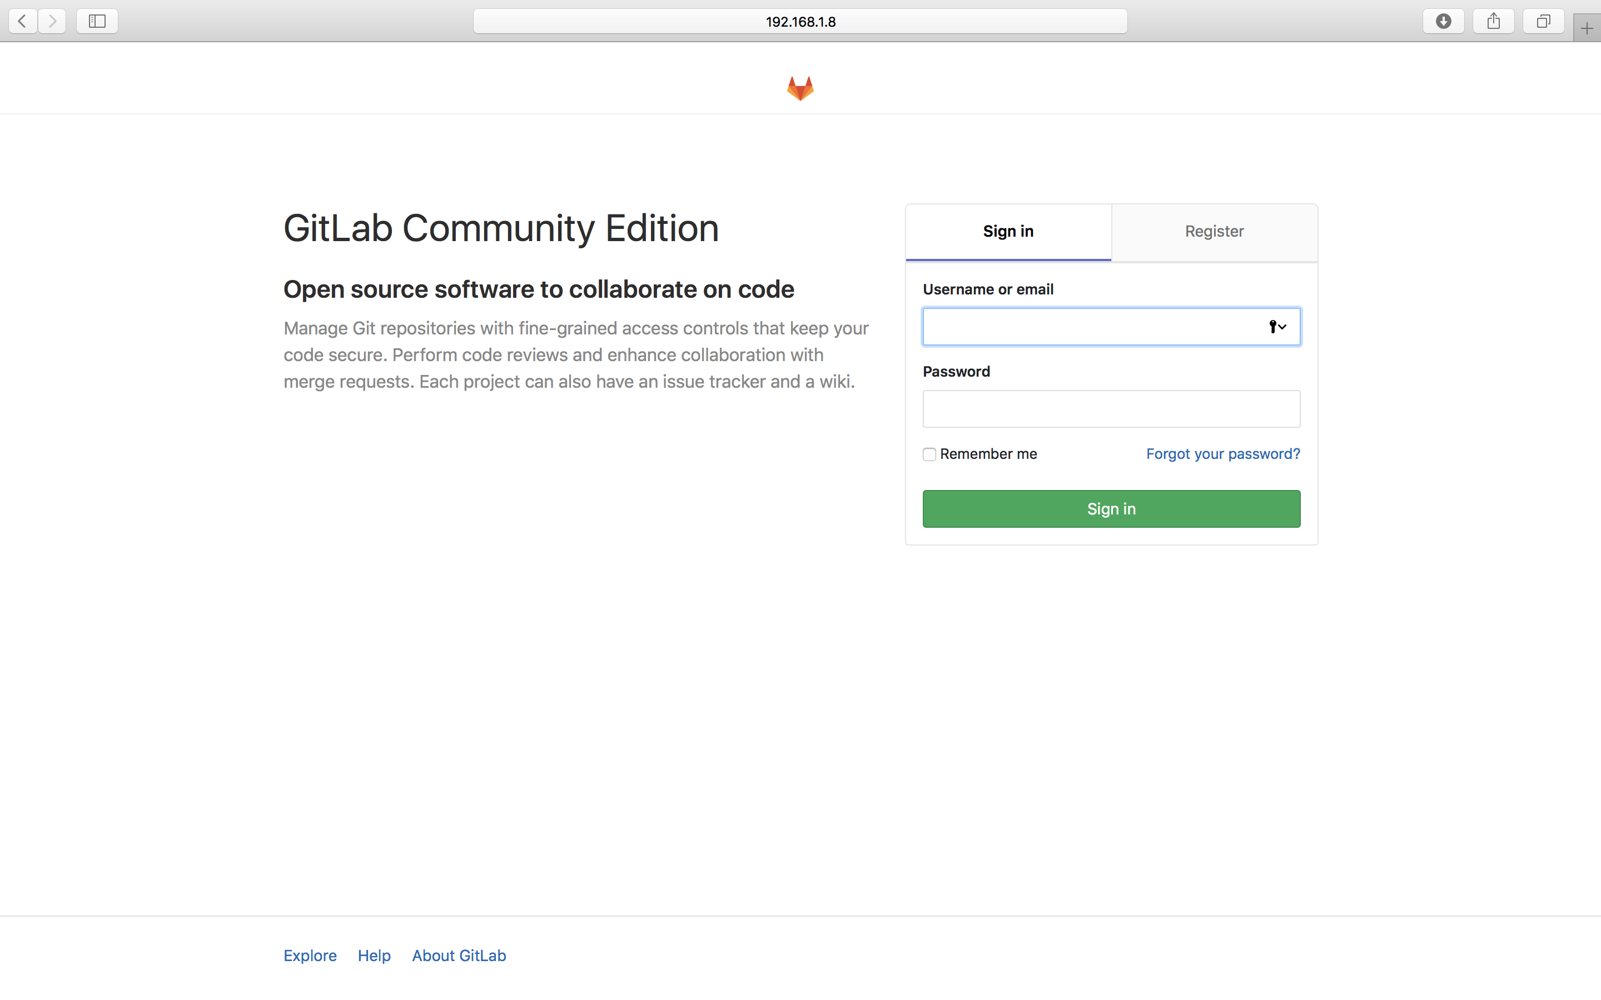Click the GitLab fox logo
Viewport: 1601px width, 1000px height.
point(800,87)
